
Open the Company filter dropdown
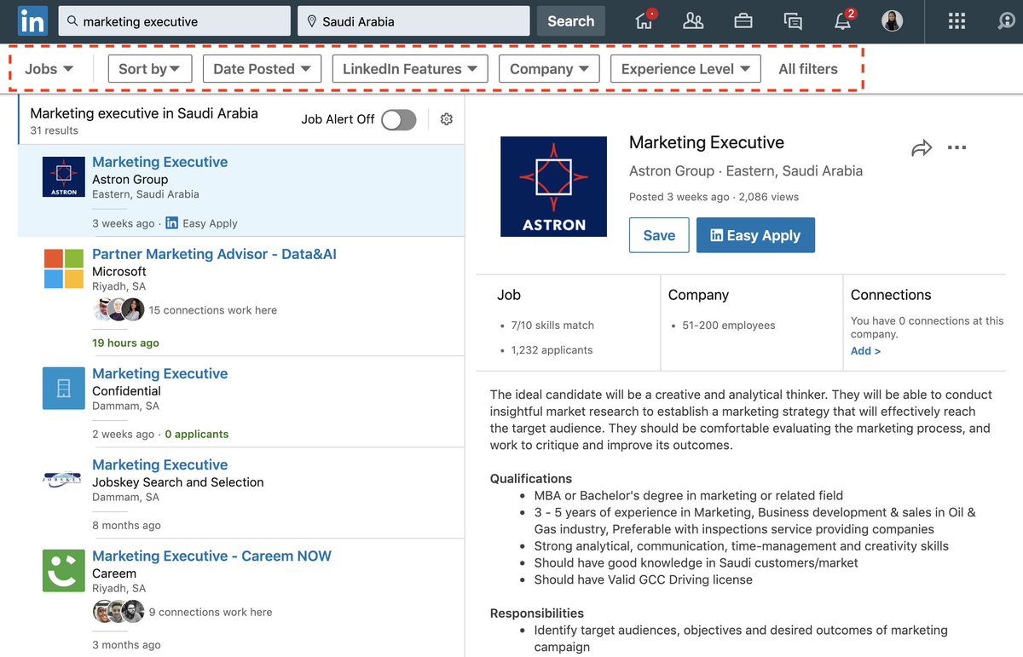[550, 69]
